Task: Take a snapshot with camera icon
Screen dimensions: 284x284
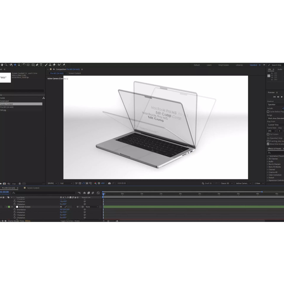Action: pos(109,183)
